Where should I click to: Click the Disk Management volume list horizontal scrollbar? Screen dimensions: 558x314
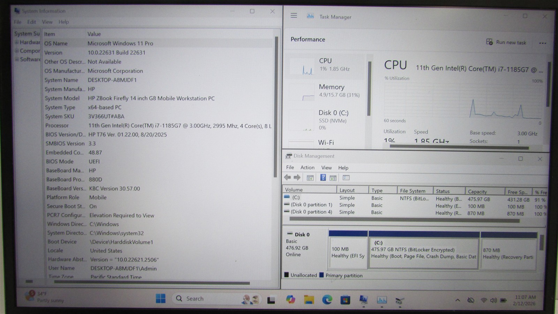(405, 220)
